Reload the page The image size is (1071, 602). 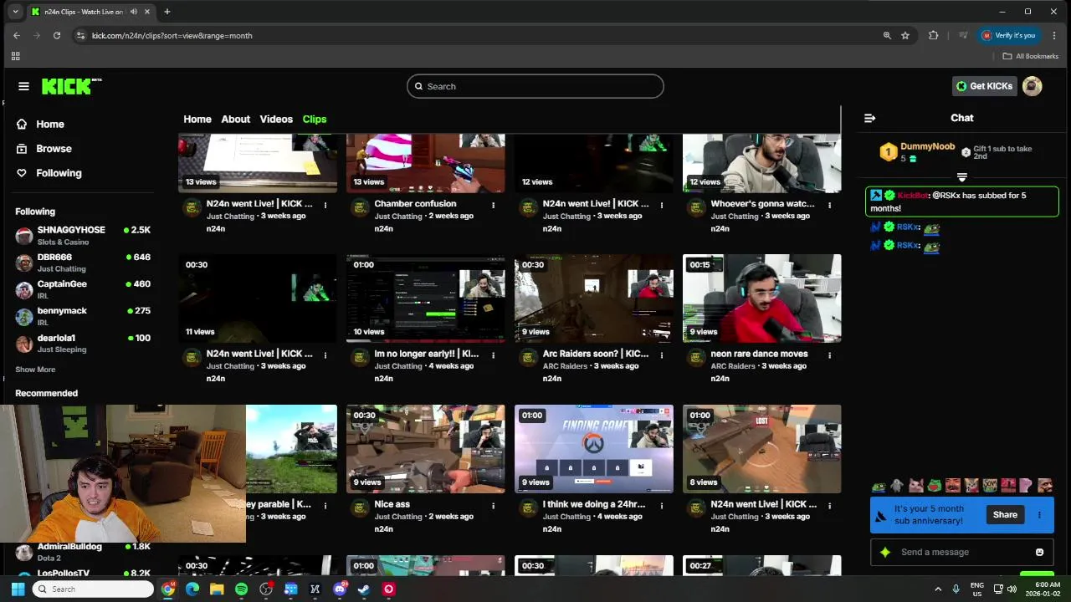[57, 35]
